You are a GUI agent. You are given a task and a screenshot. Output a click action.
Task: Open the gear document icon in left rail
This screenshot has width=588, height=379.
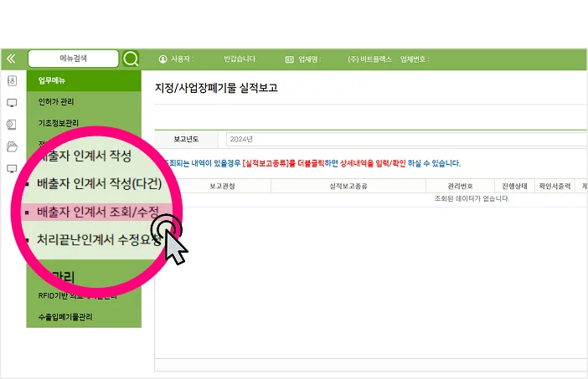tap(12, 125)
